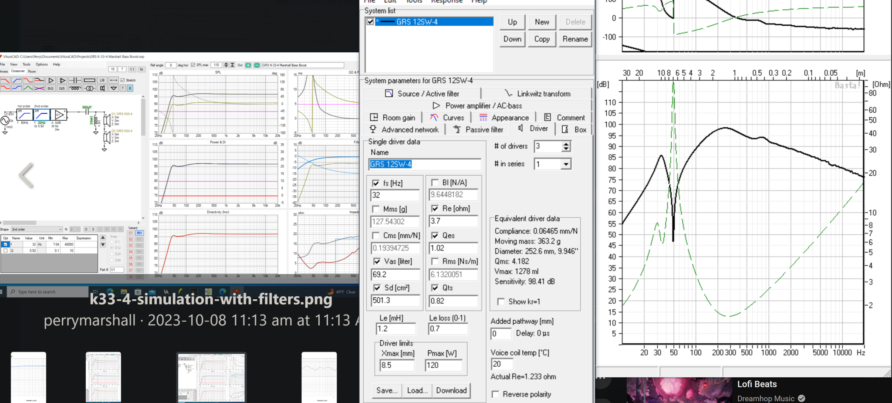Enable the Rms [Ns/m] checkbox
The image size is (892, 403).
(x=435, y=261)
